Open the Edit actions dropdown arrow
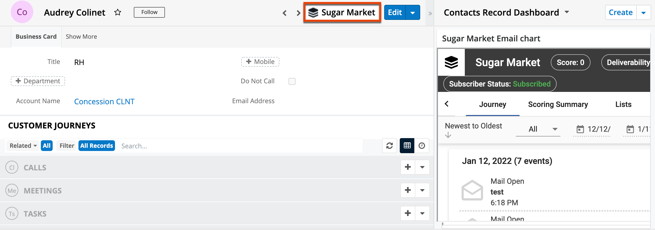Viewport: 655px width, 230px height. (413, 13)
